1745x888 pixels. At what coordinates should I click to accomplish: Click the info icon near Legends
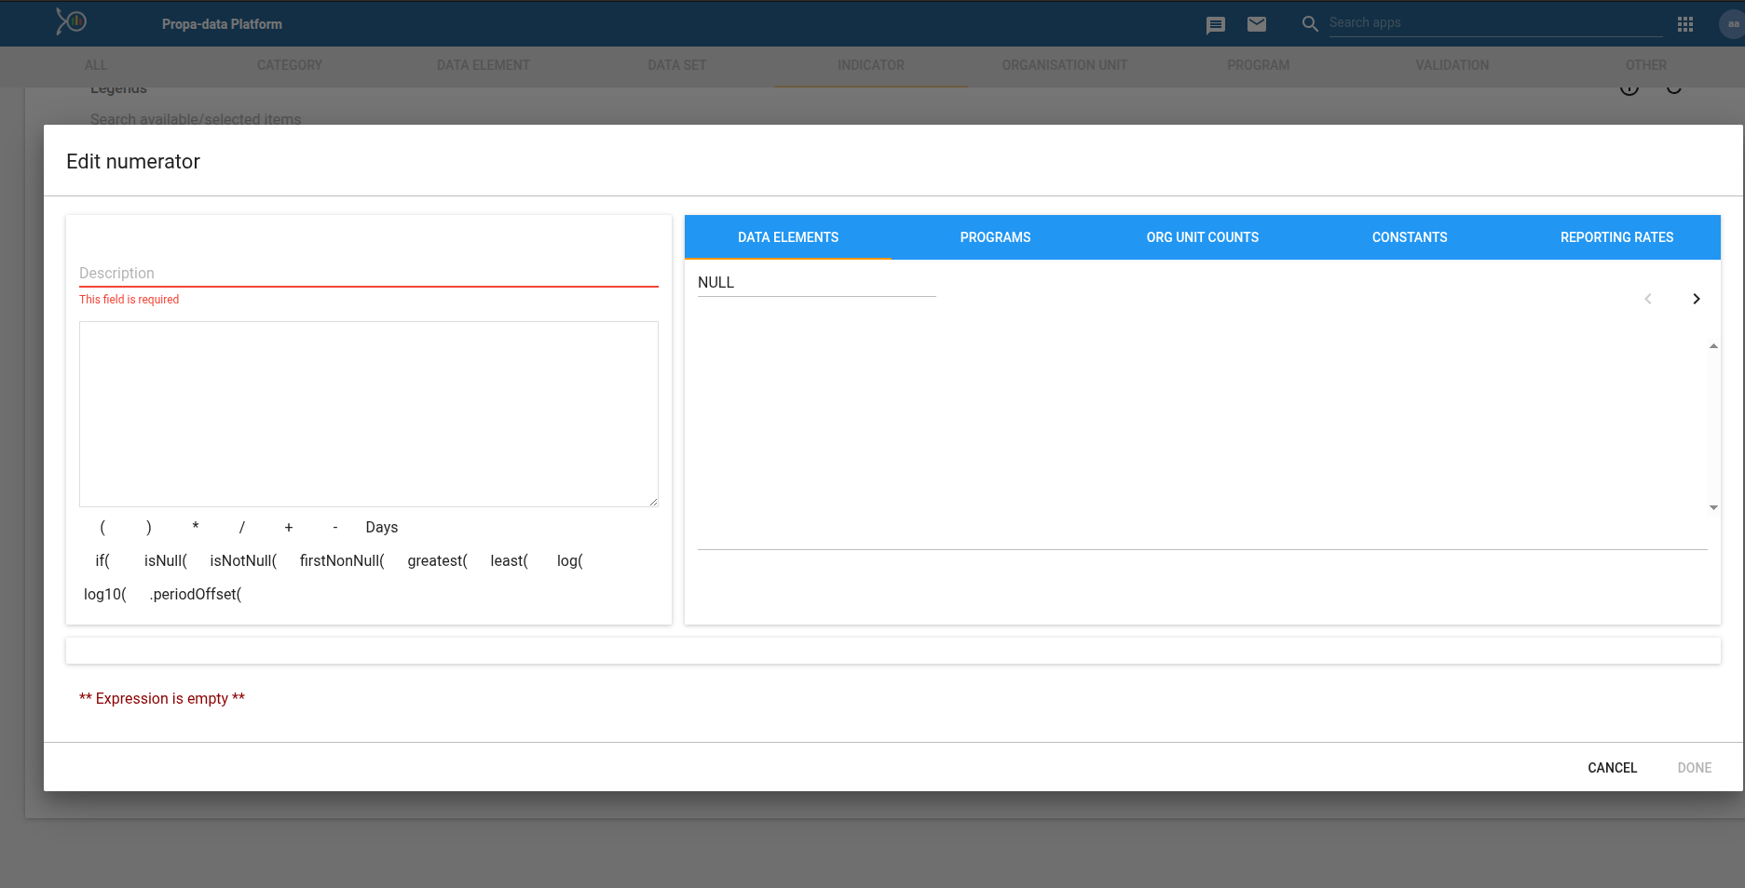(x=1630, y=87)
